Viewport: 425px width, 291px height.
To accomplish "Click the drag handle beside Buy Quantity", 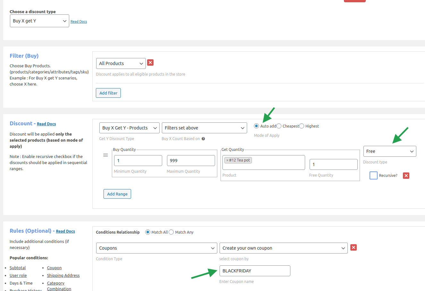I will coord(105,155).
